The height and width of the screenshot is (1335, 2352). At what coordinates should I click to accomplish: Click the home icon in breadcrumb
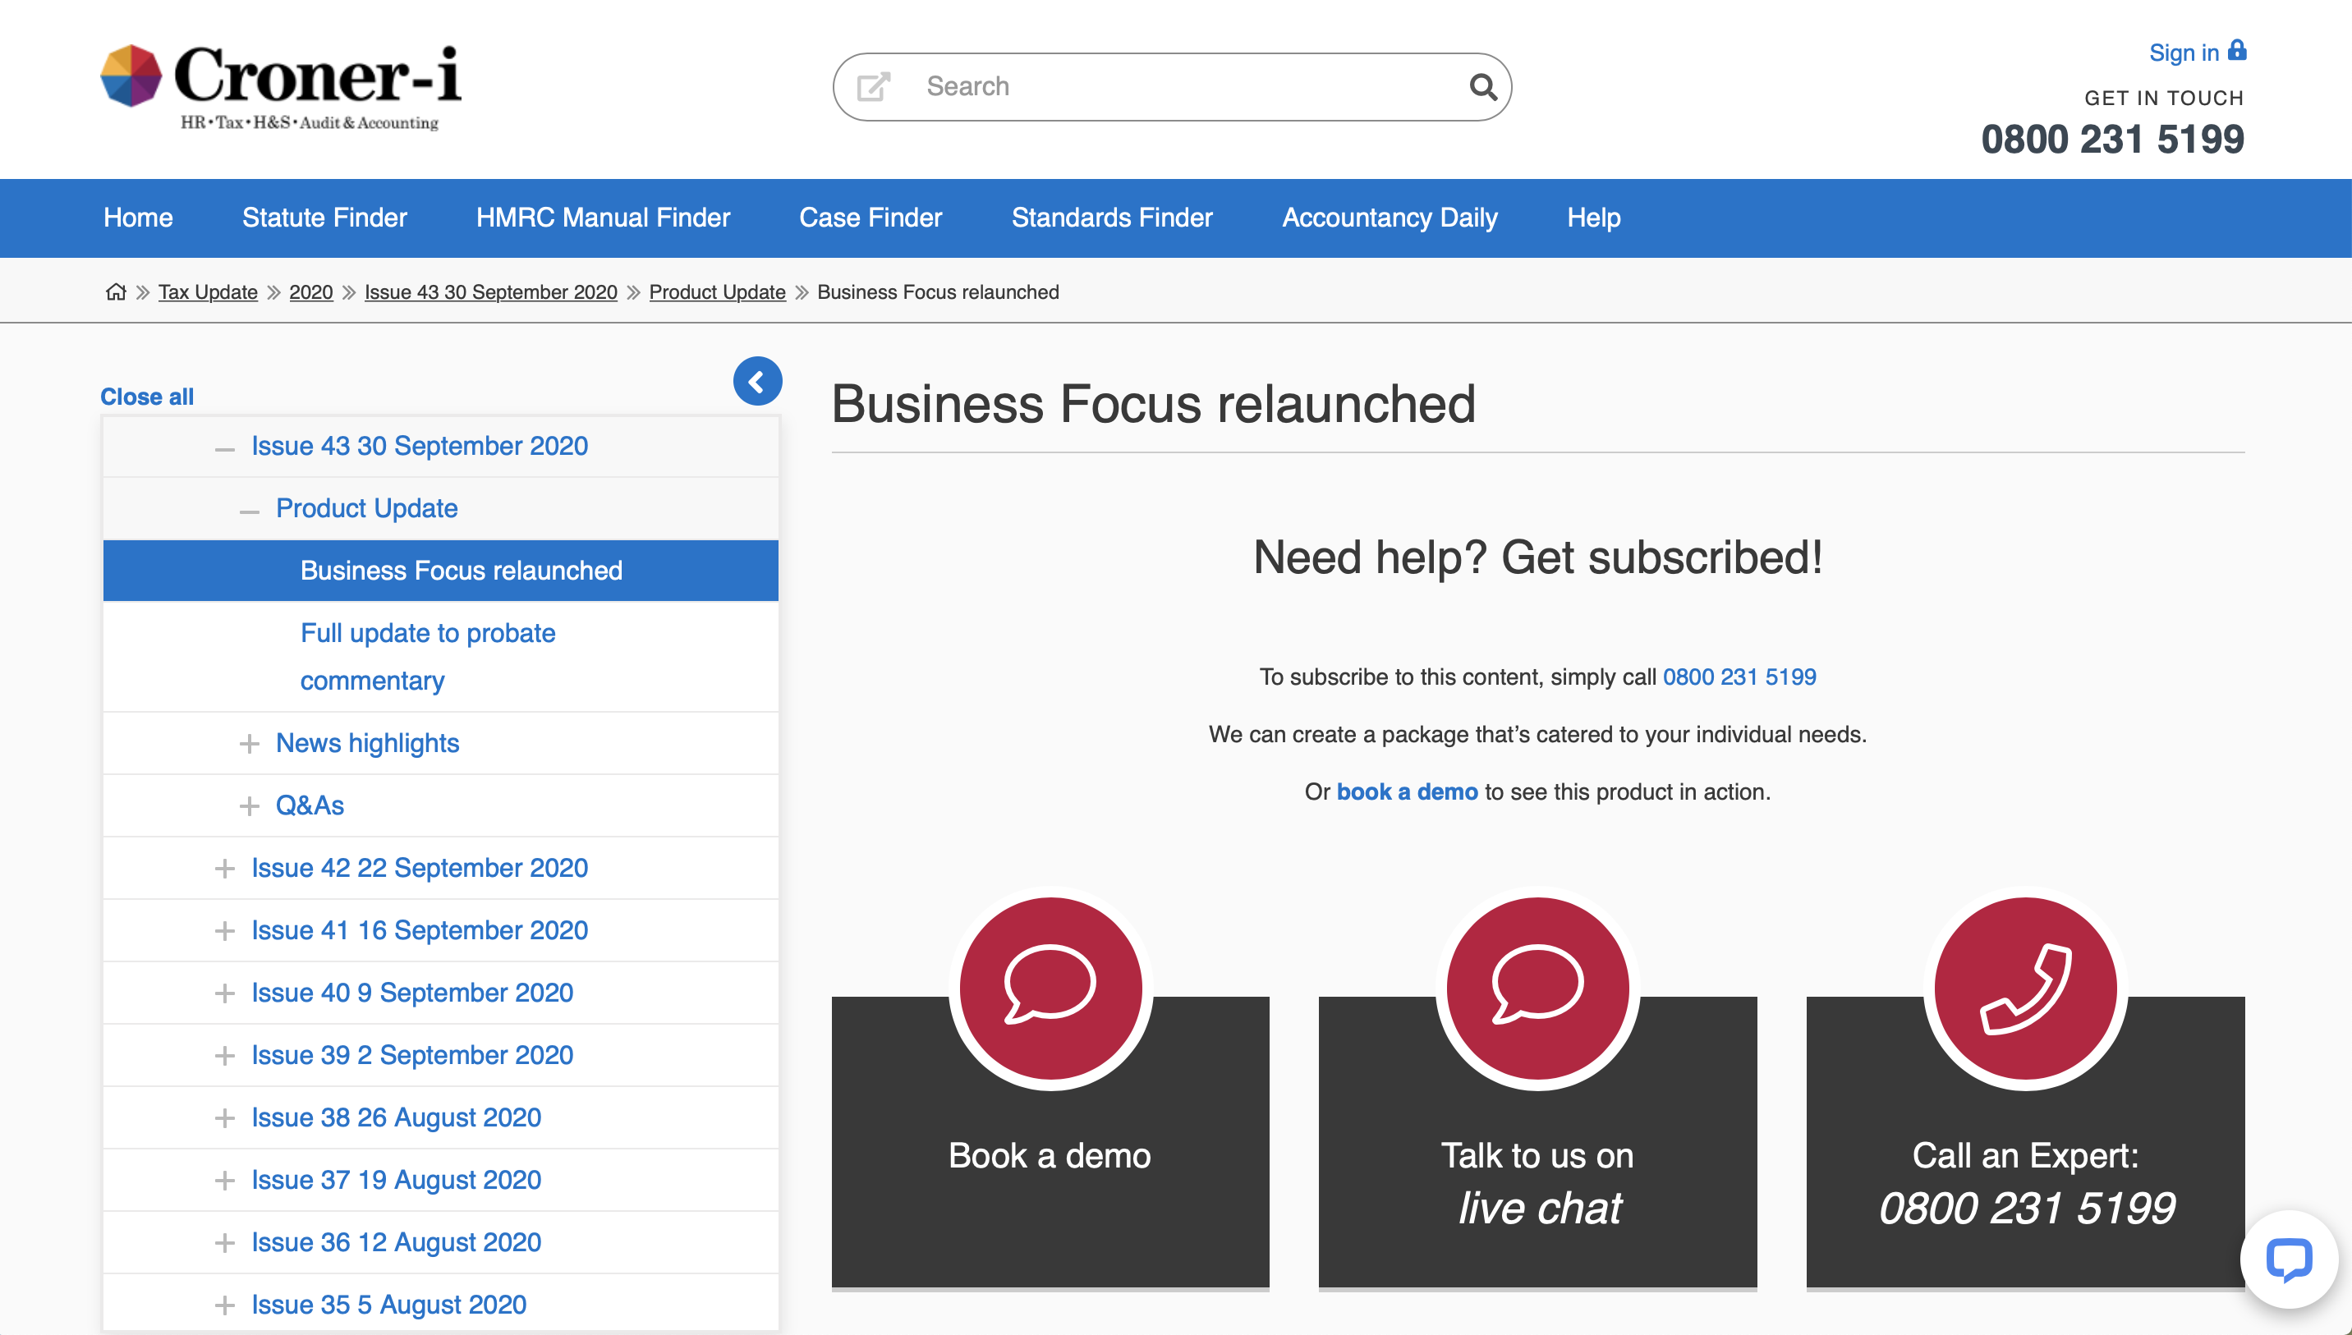[116, 291]
